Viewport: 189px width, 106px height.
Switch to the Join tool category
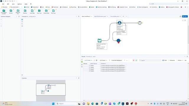click(x=42, y=7)
